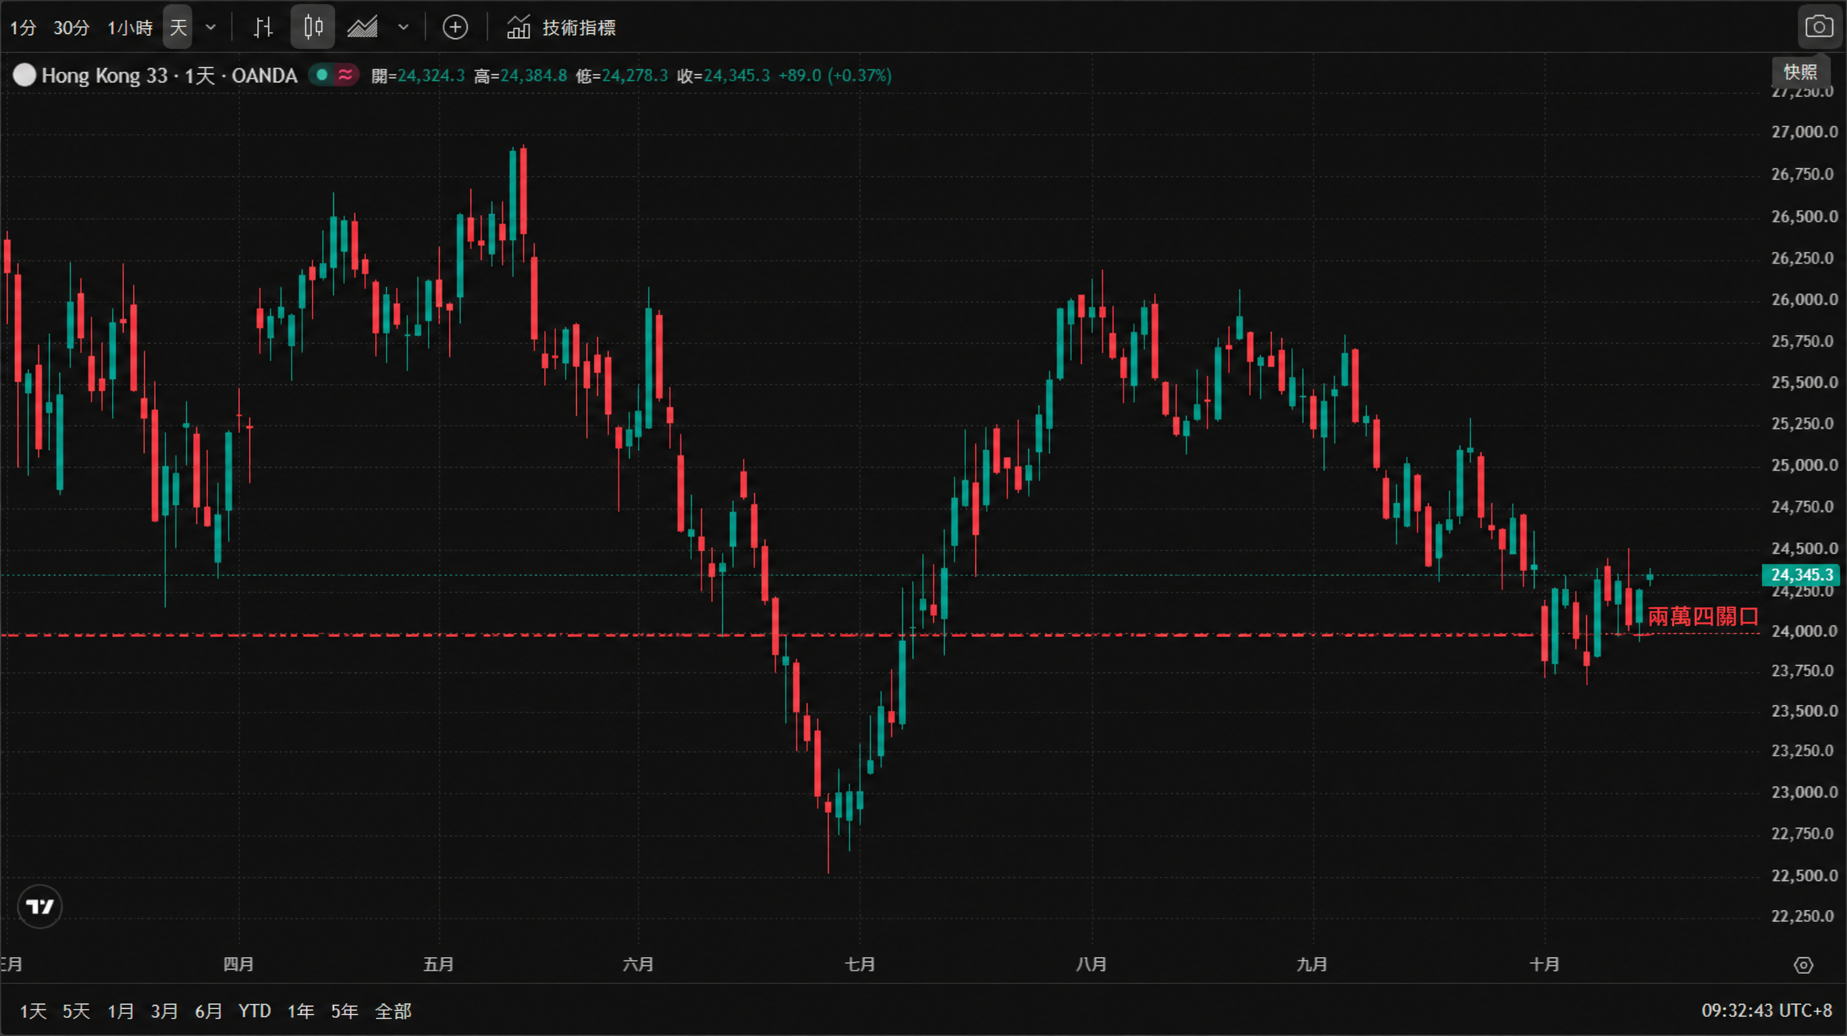Screen dimensions: 1847x1036
Task: Expand the time interval dropdown arrow
Action: pos(211,27)
